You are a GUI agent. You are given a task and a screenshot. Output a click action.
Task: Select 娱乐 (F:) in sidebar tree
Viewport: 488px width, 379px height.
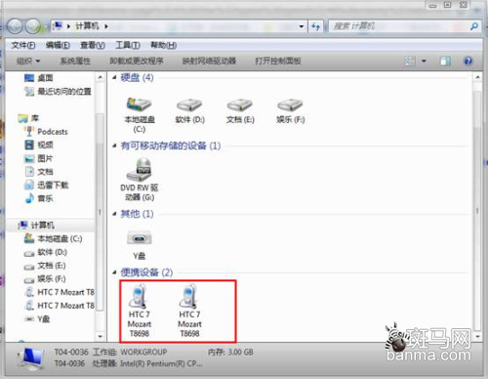pyautogui.click(x=45, y=279)
